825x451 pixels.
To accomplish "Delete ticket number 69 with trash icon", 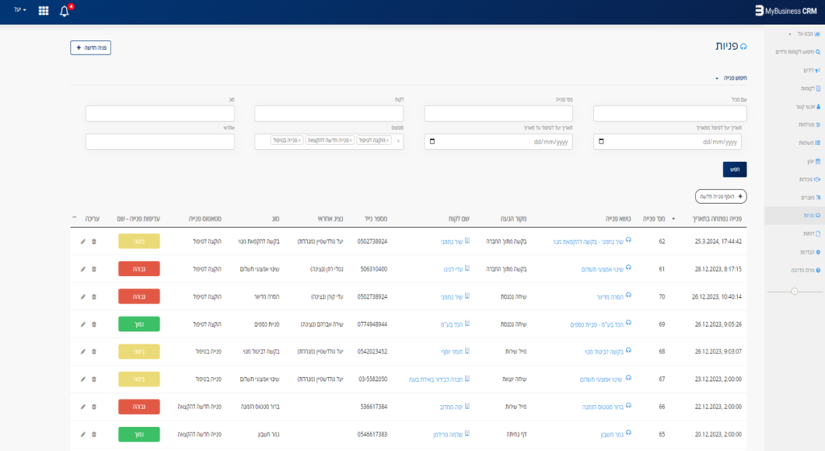I will click(94, 325).
